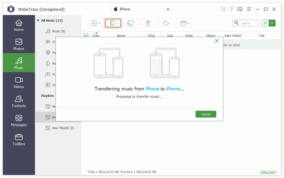
Task: Click the toolbox briefcase toolbar icon
Action: point(183,23)
